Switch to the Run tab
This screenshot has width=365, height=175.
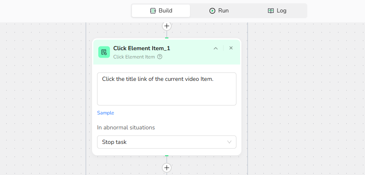pyautogui.click(x=219, y=11)
